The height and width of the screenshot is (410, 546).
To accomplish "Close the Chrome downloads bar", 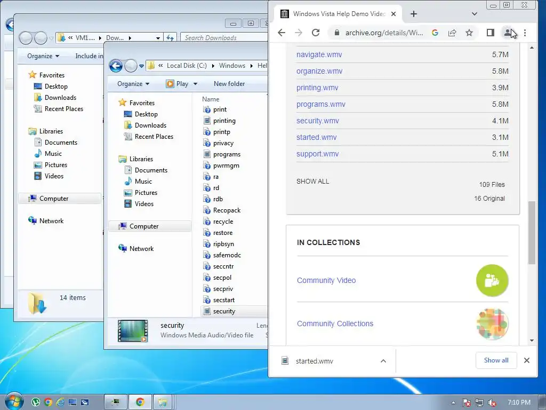I will point(527,360).
